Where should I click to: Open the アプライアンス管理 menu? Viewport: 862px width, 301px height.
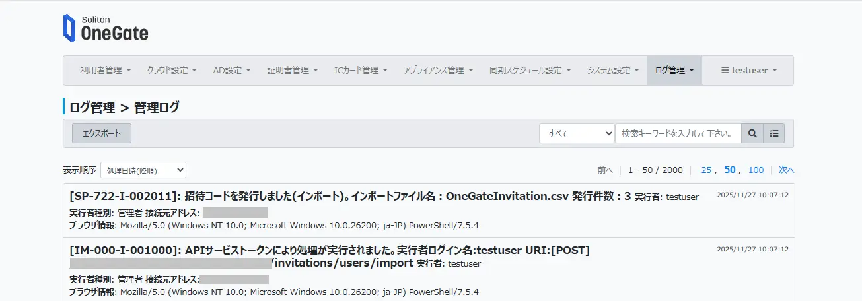[x=438, y=70]
